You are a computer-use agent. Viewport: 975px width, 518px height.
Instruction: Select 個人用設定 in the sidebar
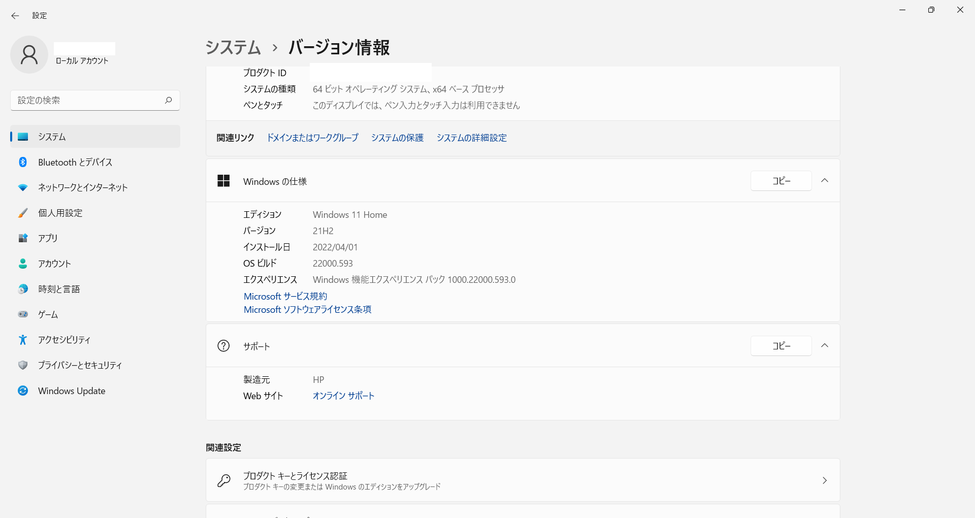pos(95,213)
